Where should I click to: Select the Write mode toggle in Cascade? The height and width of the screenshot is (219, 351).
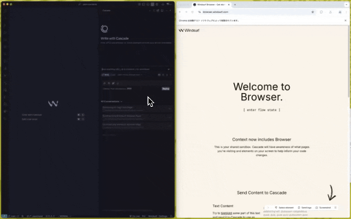106,75
